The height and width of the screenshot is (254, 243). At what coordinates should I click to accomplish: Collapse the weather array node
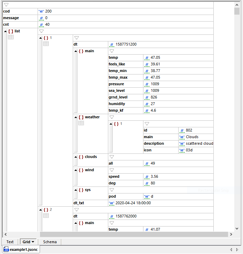[76, 117]
